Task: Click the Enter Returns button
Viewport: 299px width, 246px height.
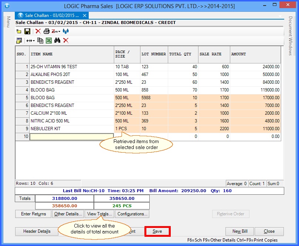Action: click(33, 214)
